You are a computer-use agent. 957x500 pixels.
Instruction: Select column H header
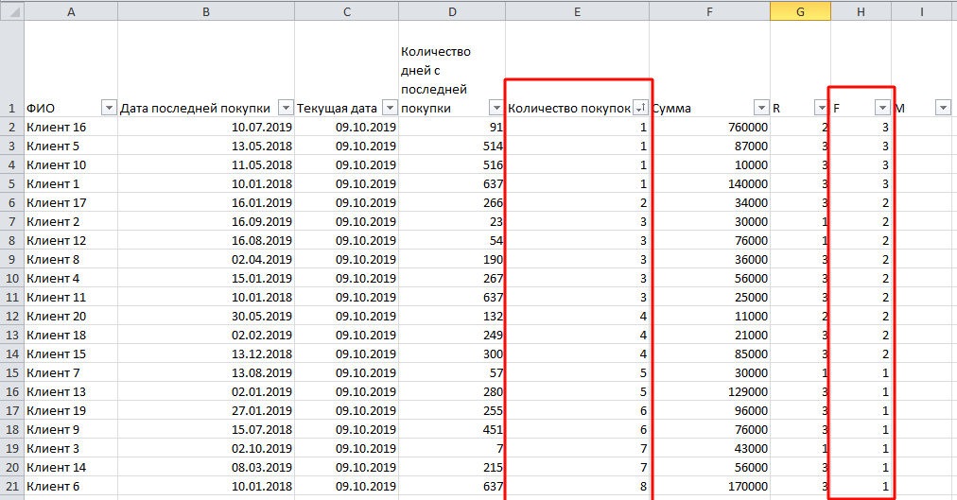(861, 10)
